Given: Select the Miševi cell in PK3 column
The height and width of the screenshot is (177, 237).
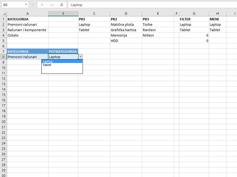Looking at the screenshot, I should point(157,35).
